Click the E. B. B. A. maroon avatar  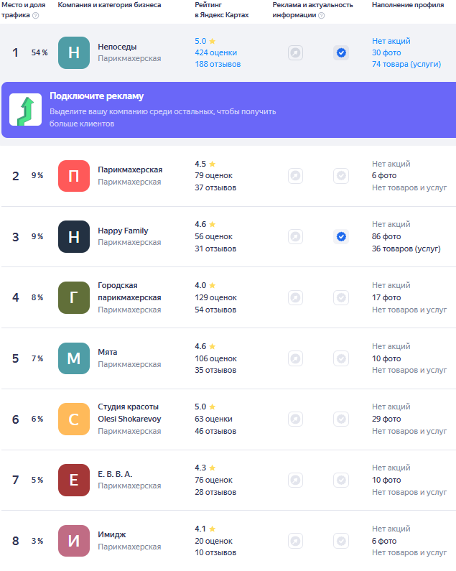(x=74, y=480)
